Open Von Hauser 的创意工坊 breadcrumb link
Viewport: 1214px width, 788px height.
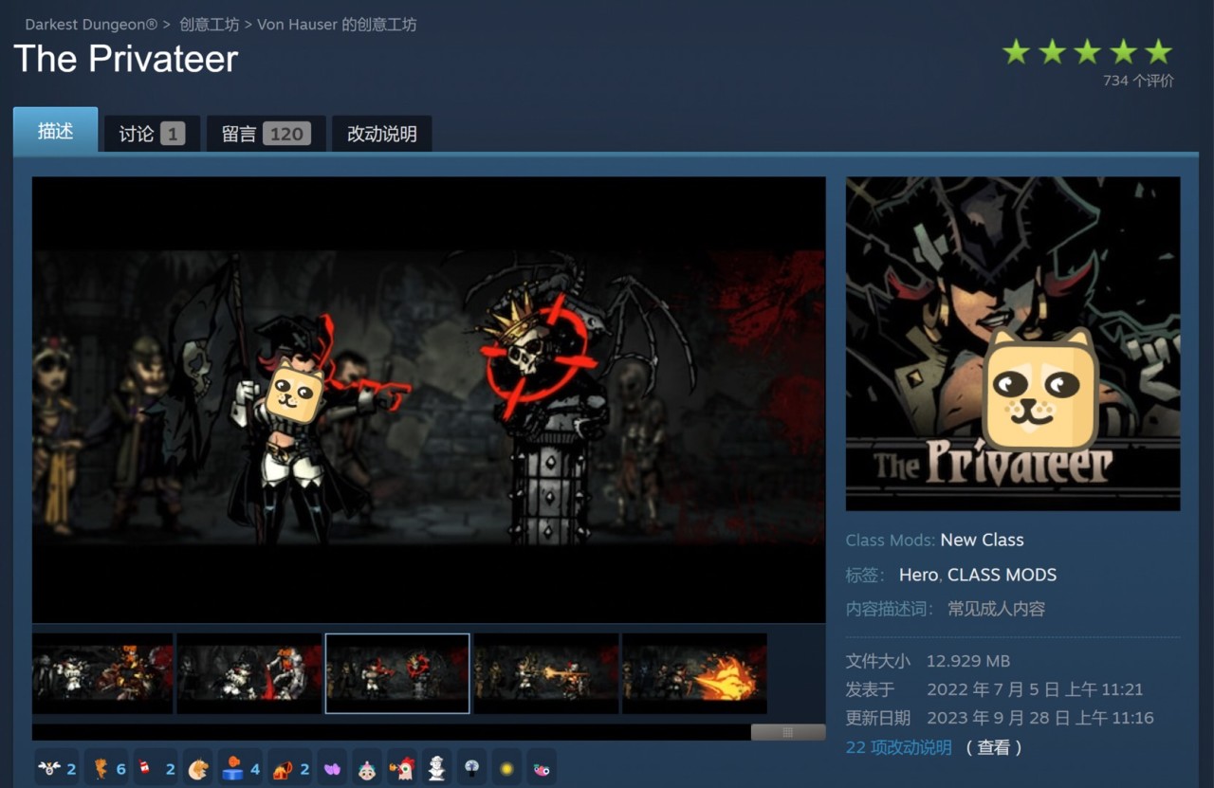337,25
